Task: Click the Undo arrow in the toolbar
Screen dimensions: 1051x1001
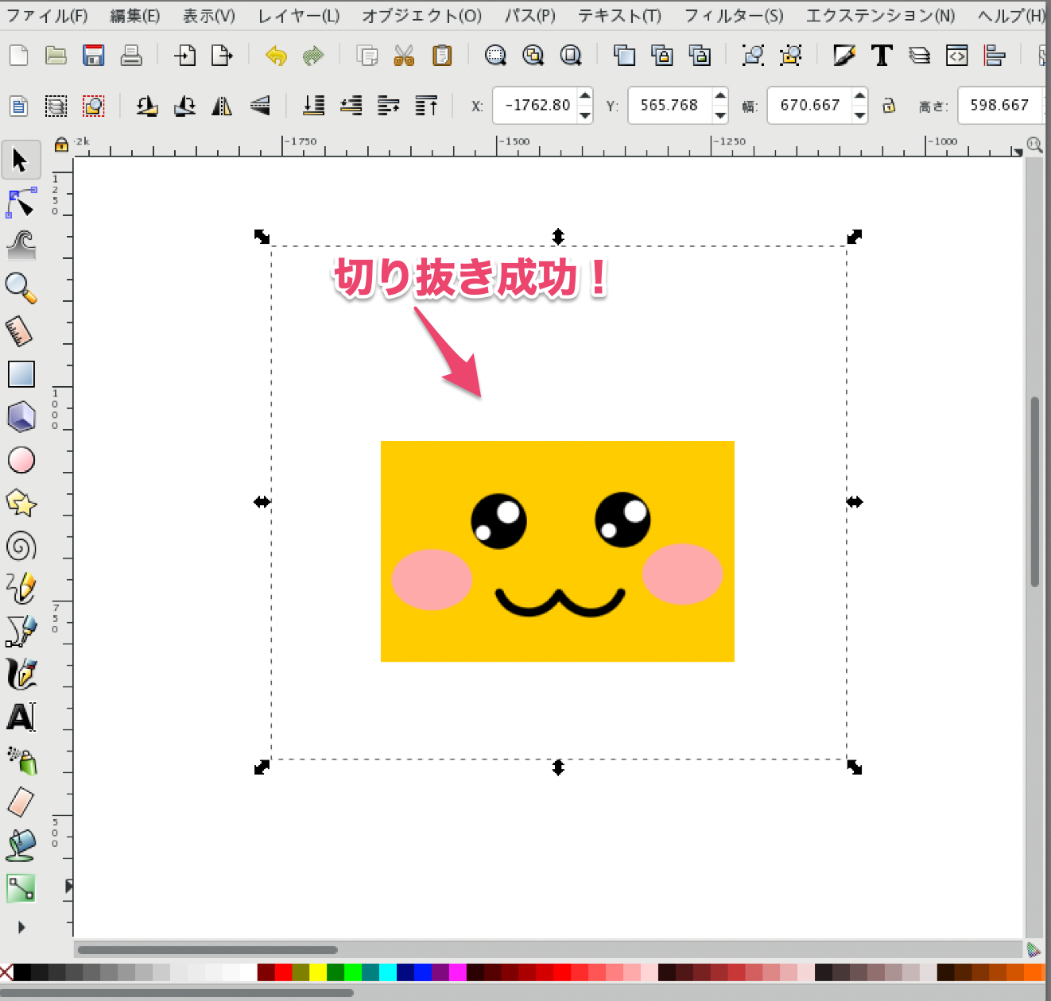Action: pyautogui.click(x=275, y=55)
